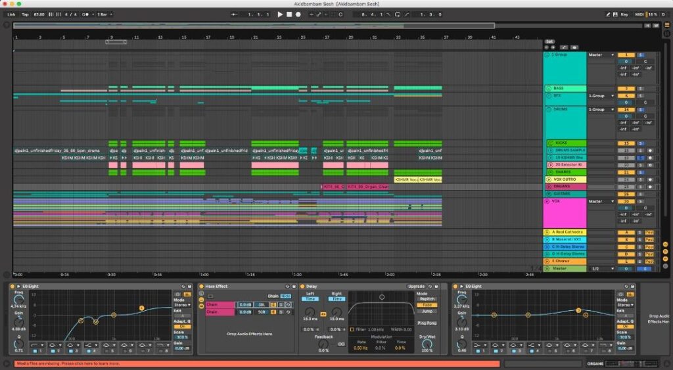Select the GUITARS track header
The width and height of the screenshot is (673, 370).
tap(565, 194)
